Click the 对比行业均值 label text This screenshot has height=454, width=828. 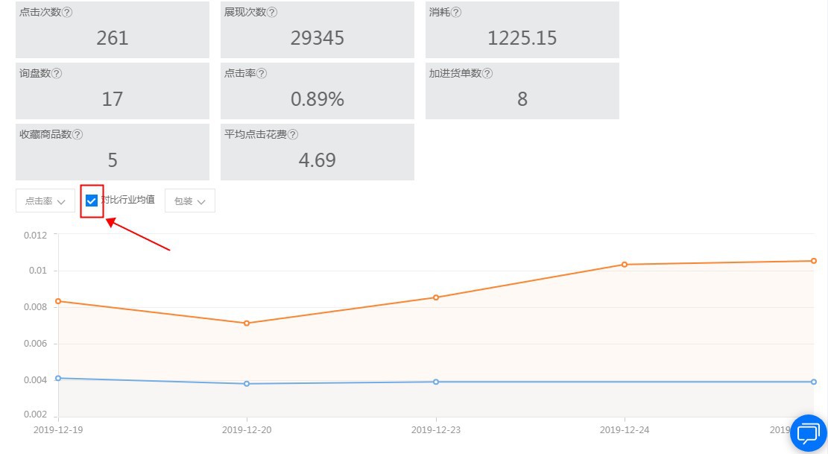pyautogui.click(x=128, y=200)
